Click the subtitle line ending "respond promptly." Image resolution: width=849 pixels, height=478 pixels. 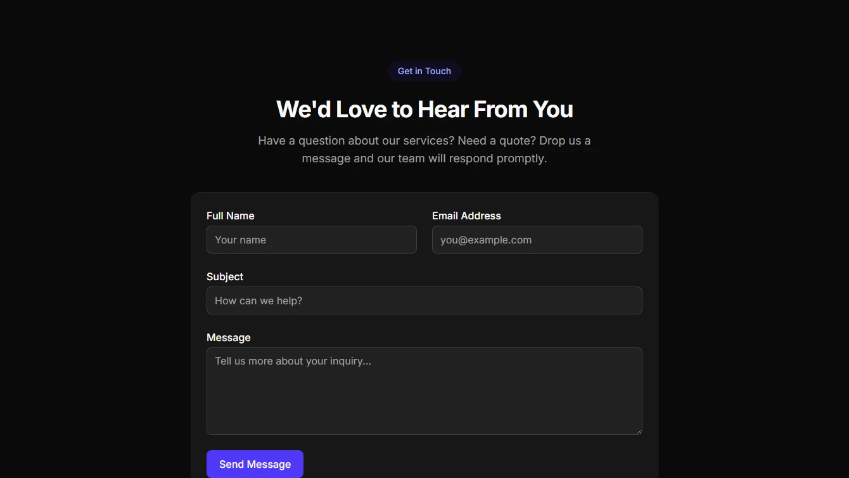pyautogui.click(x=424, y=158)
